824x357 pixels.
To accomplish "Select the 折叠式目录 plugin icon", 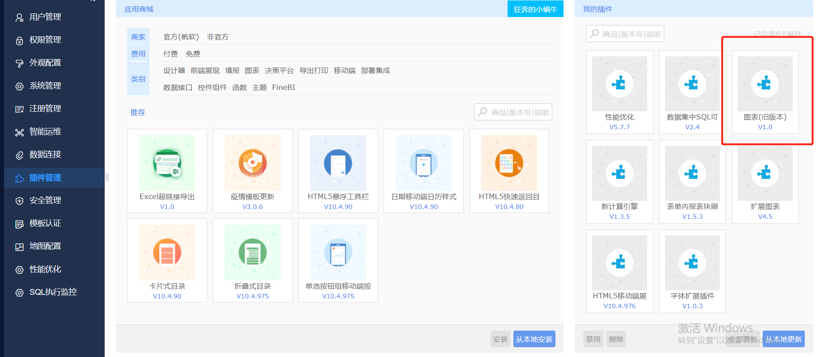I will click(x=252, y=252).
